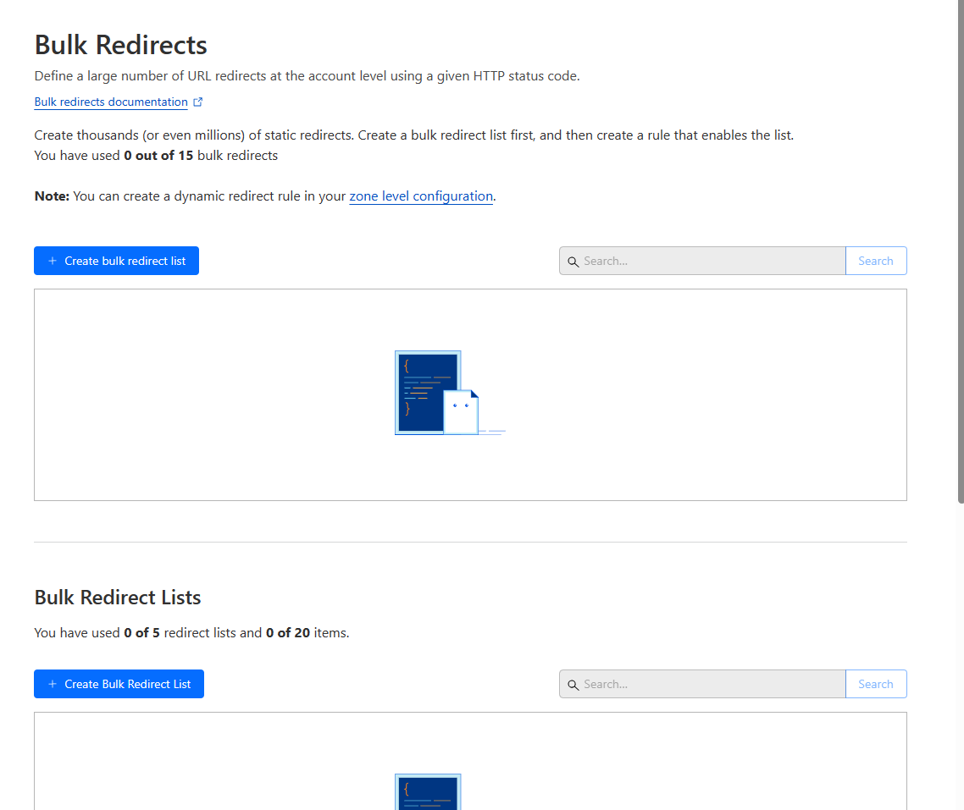
Task: Click the Bulk Redirect Lists section heading
Action: point(118,598)
